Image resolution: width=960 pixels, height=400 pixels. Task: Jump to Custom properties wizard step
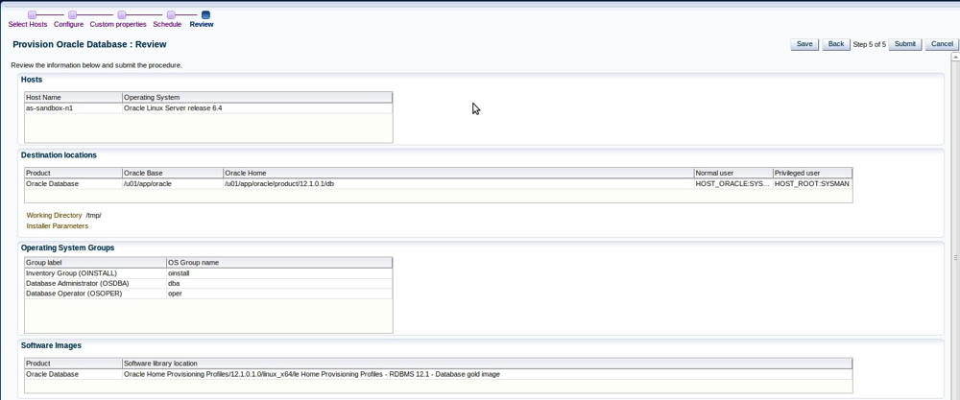tap(118, 25)
